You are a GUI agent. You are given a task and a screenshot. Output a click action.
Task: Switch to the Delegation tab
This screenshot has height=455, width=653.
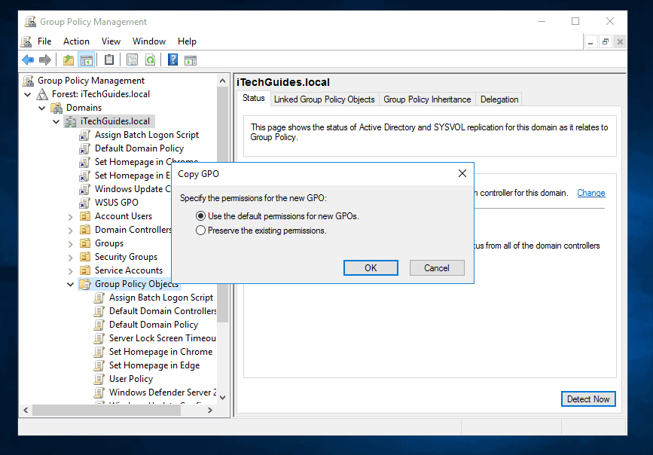499,99
